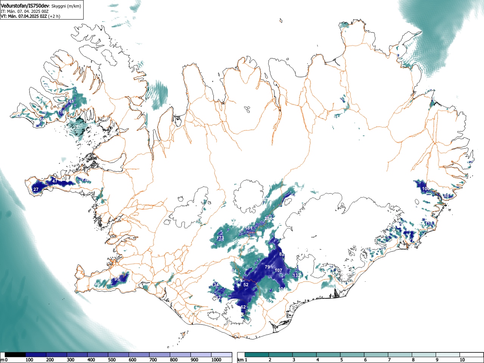Click visibility value 107 on the map
Viewport: 484px width, 363px height.
278,270
